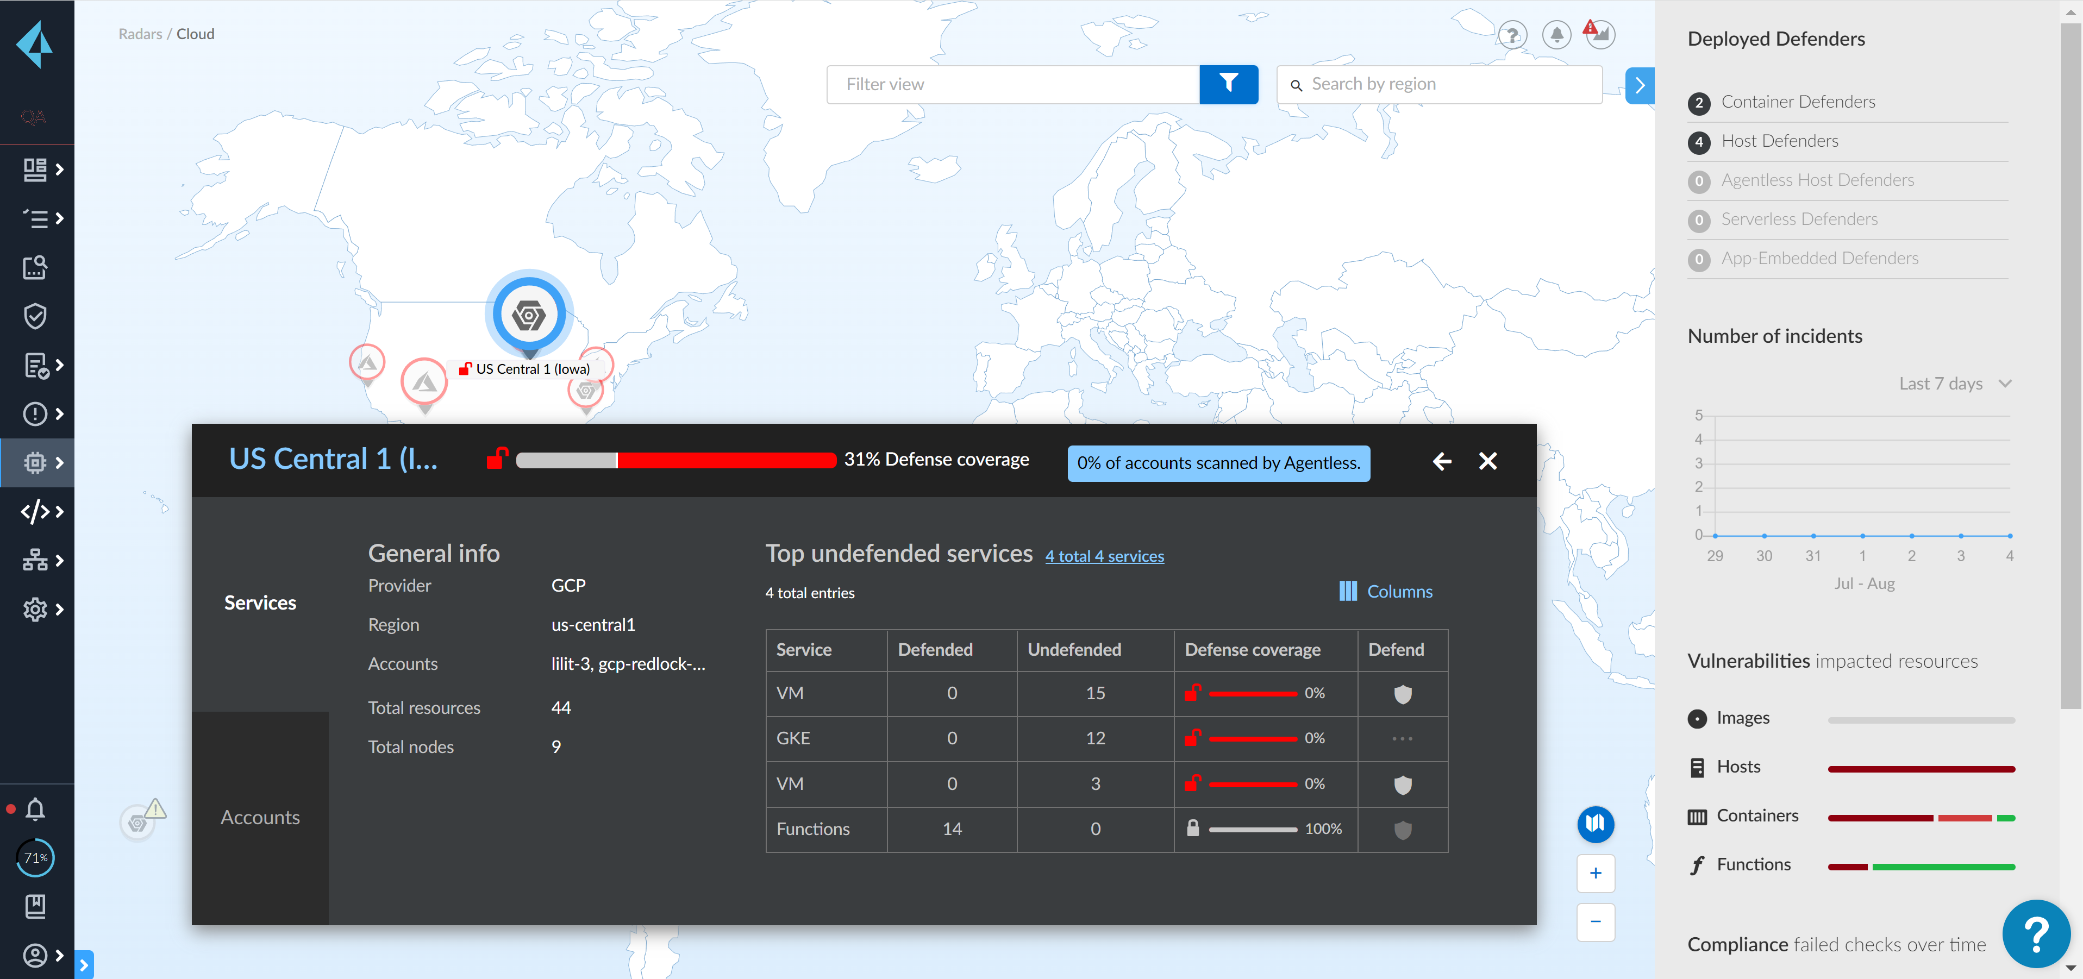Expand the profile menu chevron
Screen dimensions: 2083x979
click(60, 956)
